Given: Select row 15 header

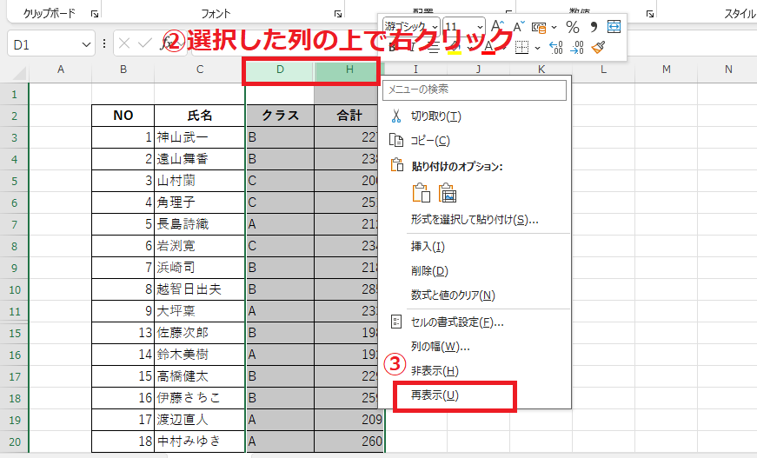Looking at the screenshot, I should coord(15,333).
